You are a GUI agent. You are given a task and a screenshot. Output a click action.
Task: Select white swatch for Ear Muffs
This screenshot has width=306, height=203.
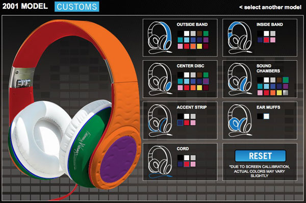pos(266,116)
